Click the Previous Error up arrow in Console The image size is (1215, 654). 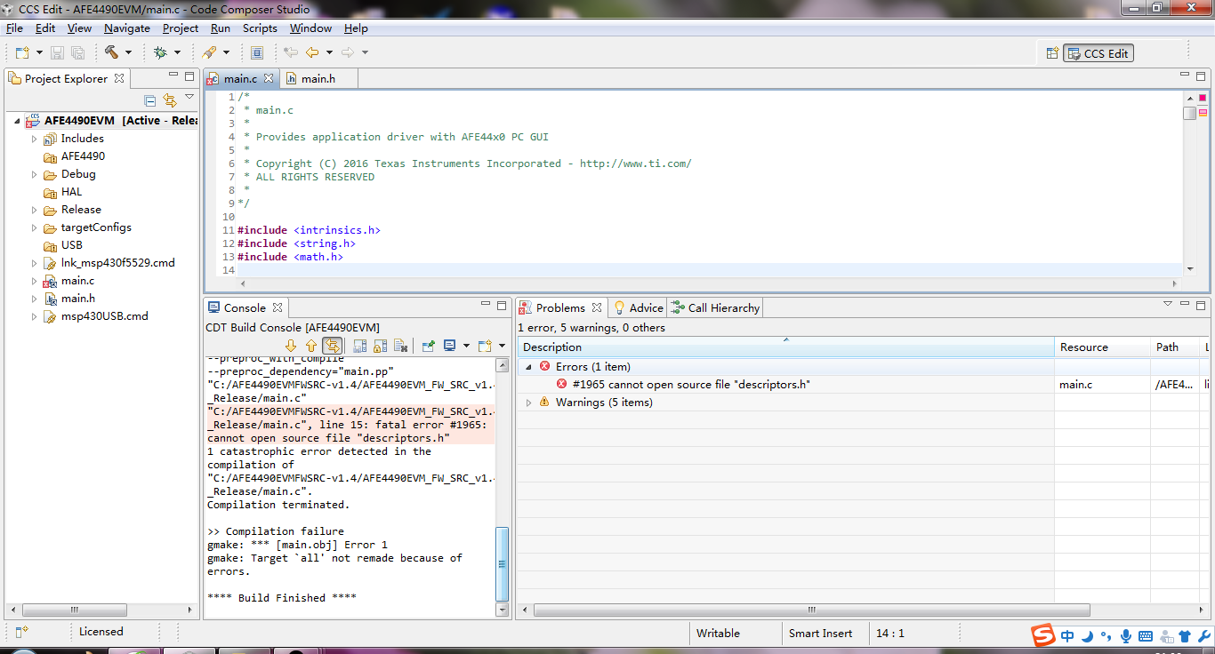310,346
